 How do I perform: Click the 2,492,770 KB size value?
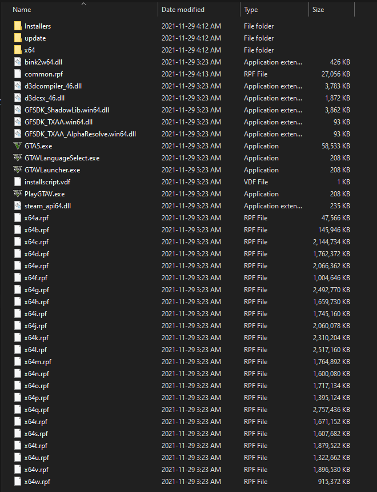(331, 289)
